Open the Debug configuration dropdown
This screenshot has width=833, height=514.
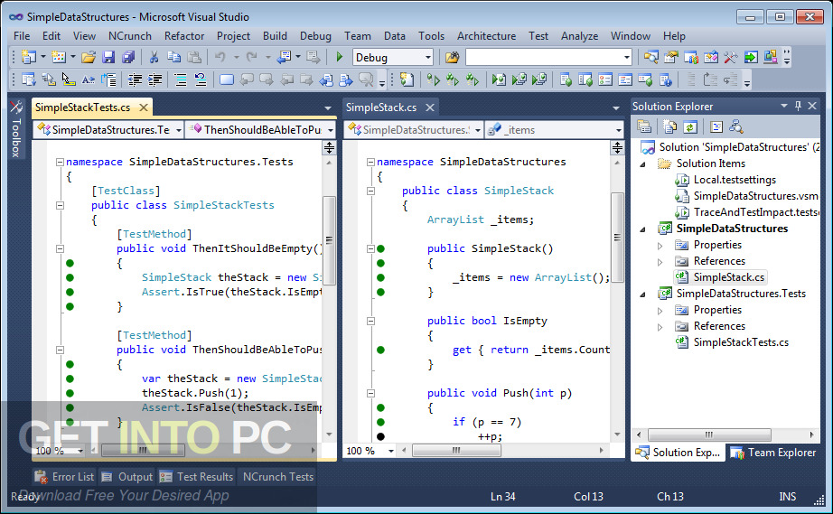coord(427,57)
